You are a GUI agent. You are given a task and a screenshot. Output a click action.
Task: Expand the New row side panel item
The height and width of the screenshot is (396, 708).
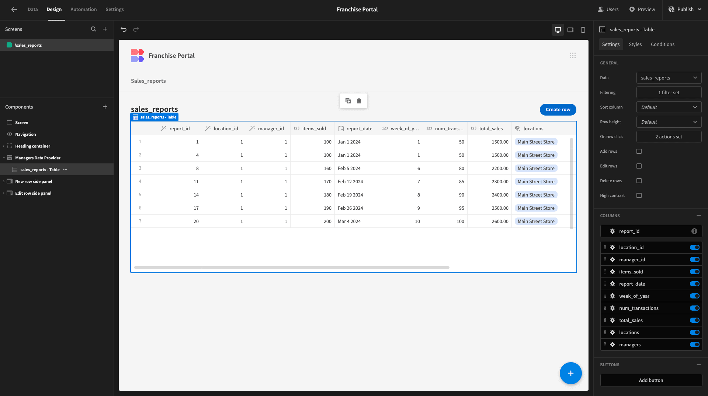tap(4, 181)
